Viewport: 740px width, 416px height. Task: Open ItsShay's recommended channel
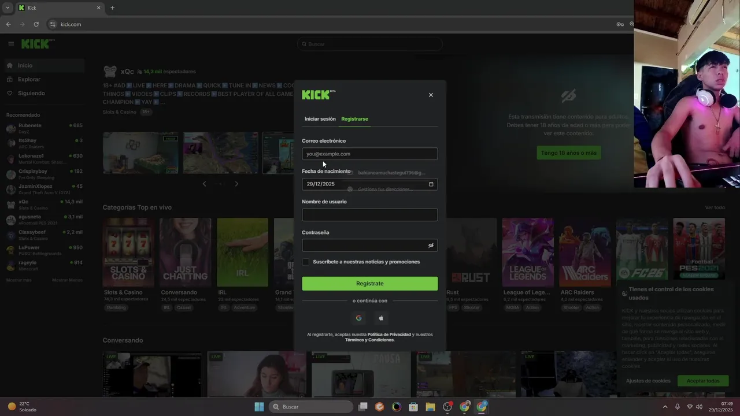[x=45, y=143]
